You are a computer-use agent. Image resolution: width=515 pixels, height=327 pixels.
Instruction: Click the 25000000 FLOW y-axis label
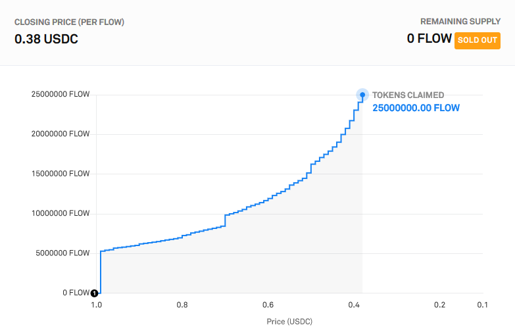pyautogui.click(x=61, y=95)
